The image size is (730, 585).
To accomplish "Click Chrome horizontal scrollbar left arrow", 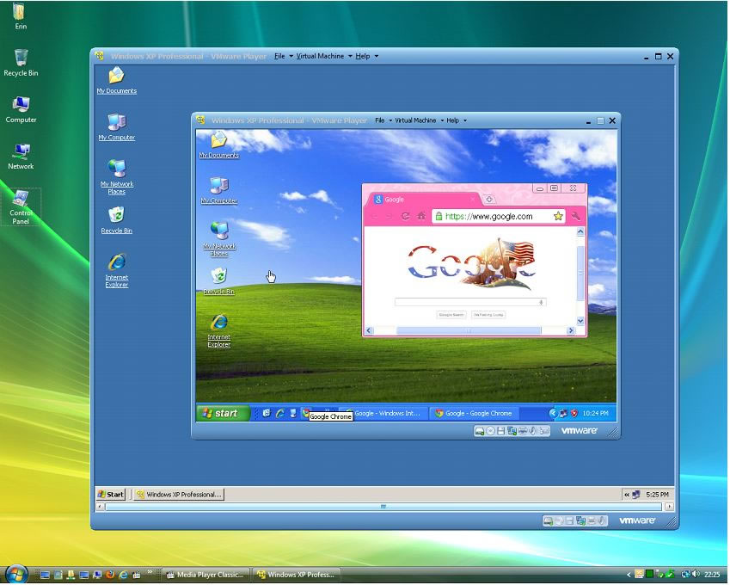I will pos(369,330).
